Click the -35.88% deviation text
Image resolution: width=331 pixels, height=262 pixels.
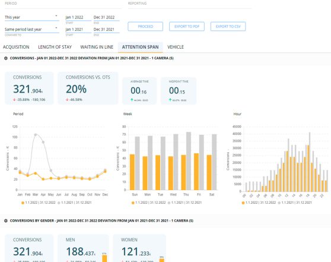pyautogui.click(x=23, y=100)
